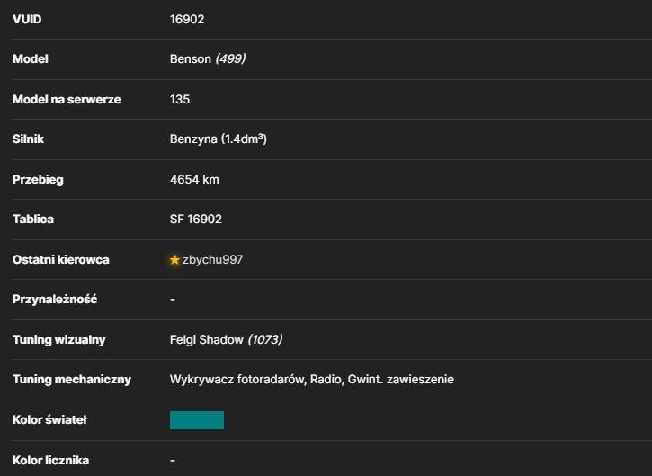
Task: Select the VUID value 16902
Action: [x=187, y=19]
